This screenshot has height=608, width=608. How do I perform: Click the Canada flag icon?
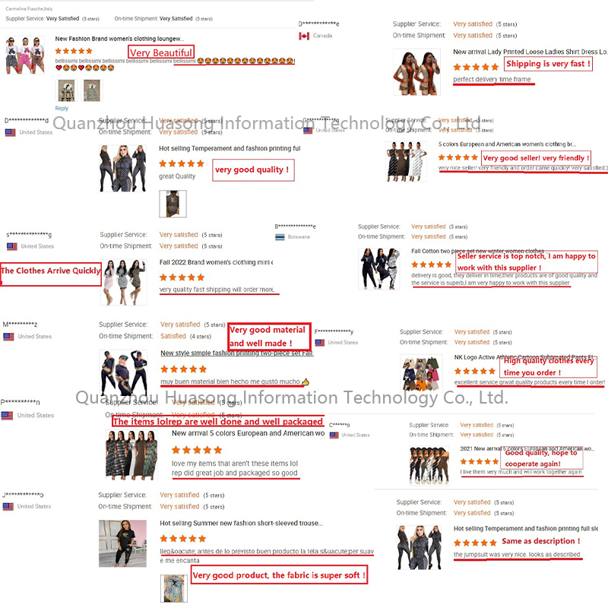point(304,36)
